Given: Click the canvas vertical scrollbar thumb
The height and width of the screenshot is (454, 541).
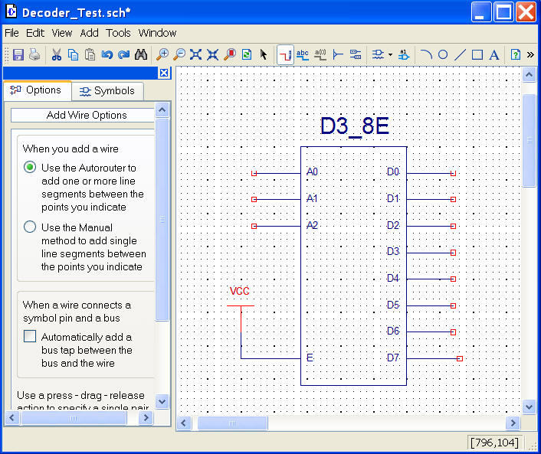Looking at the screenshot, I should [529, 140].
